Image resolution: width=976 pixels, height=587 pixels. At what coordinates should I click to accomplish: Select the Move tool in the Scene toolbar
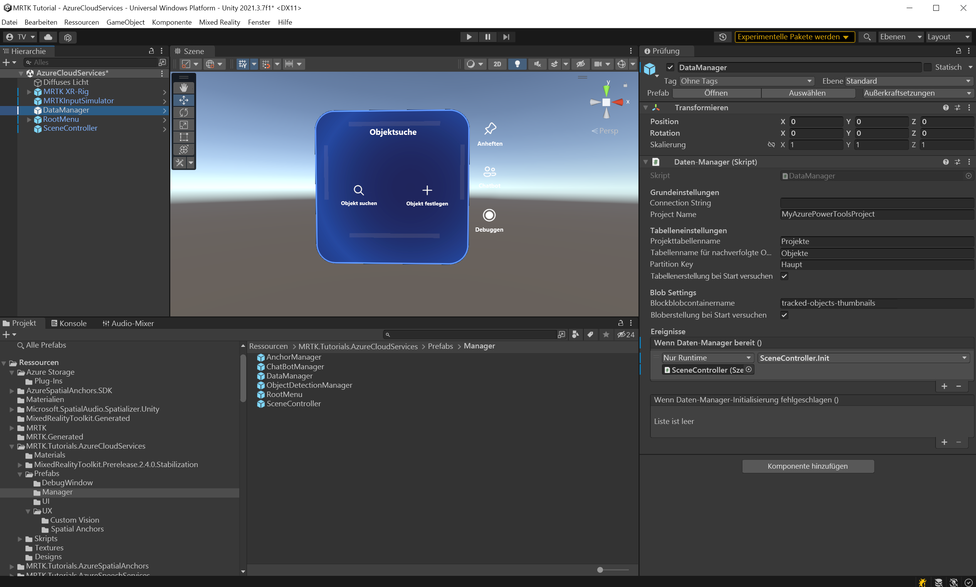click(183, 100)
